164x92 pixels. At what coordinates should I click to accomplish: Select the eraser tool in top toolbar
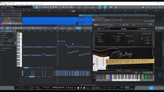(x=45, y=7)
